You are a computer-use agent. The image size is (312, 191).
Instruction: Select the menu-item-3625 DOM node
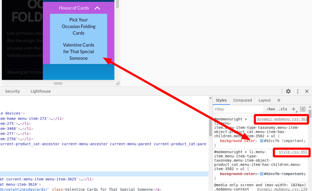click(47, 179)
